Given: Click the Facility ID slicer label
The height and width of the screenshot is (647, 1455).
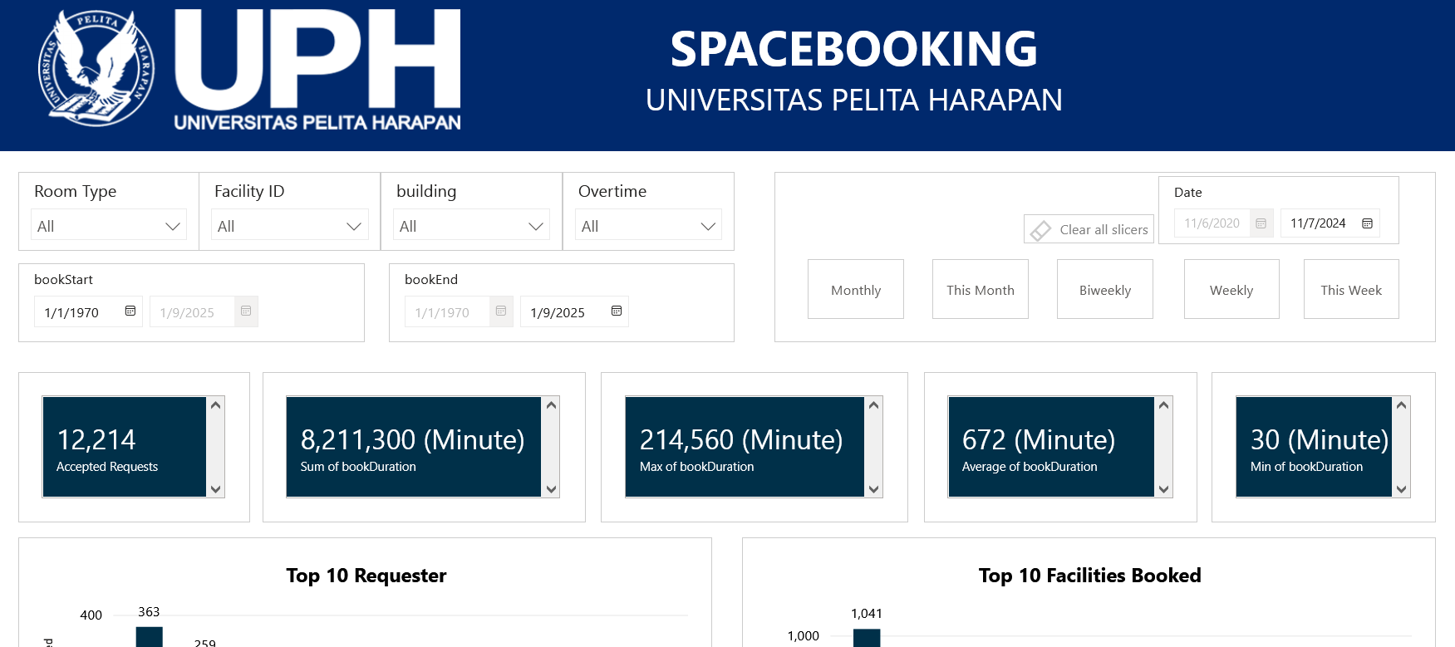Looking at the screenshot, I should (249, 191).
